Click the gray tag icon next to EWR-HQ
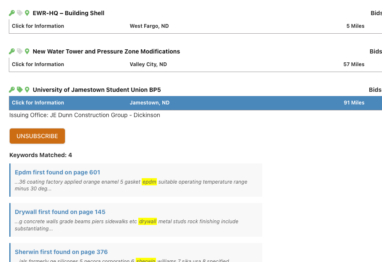 click(x=19, y=13)
